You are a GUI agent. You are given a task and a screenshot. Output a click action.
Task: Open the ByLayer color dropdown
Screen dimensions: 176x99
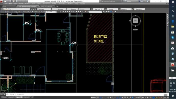click(x=44, y=9)
